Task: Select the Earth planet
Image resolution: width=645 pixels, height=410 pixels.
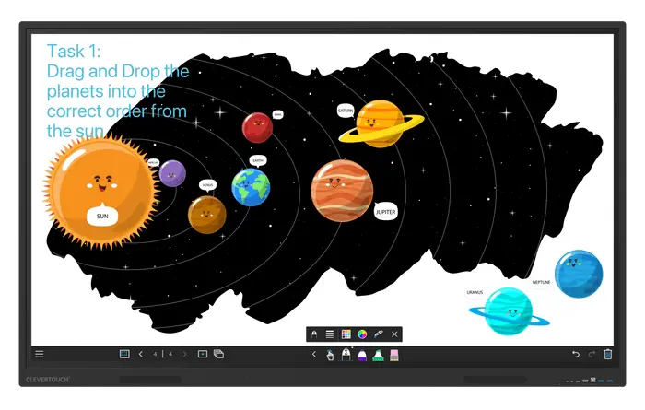Action: click(251, 187)
